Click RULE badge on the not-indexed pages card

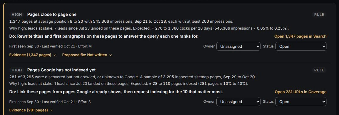point(319,70)
